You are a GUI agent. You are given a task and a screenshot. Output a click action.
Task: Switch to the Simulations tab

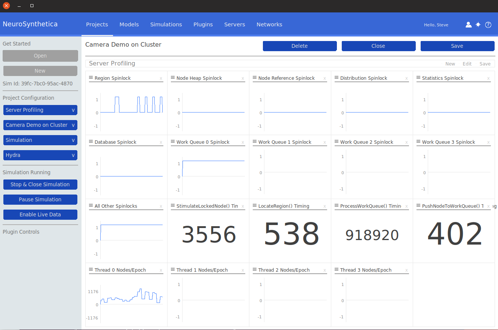point(166,24)
